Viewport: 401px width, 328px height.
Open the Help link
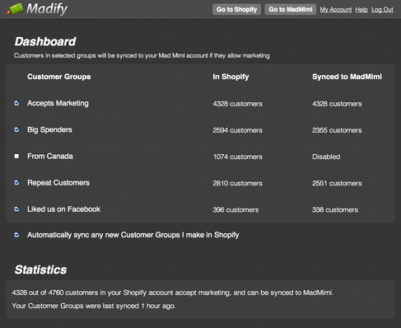click(x=361, y=10)
